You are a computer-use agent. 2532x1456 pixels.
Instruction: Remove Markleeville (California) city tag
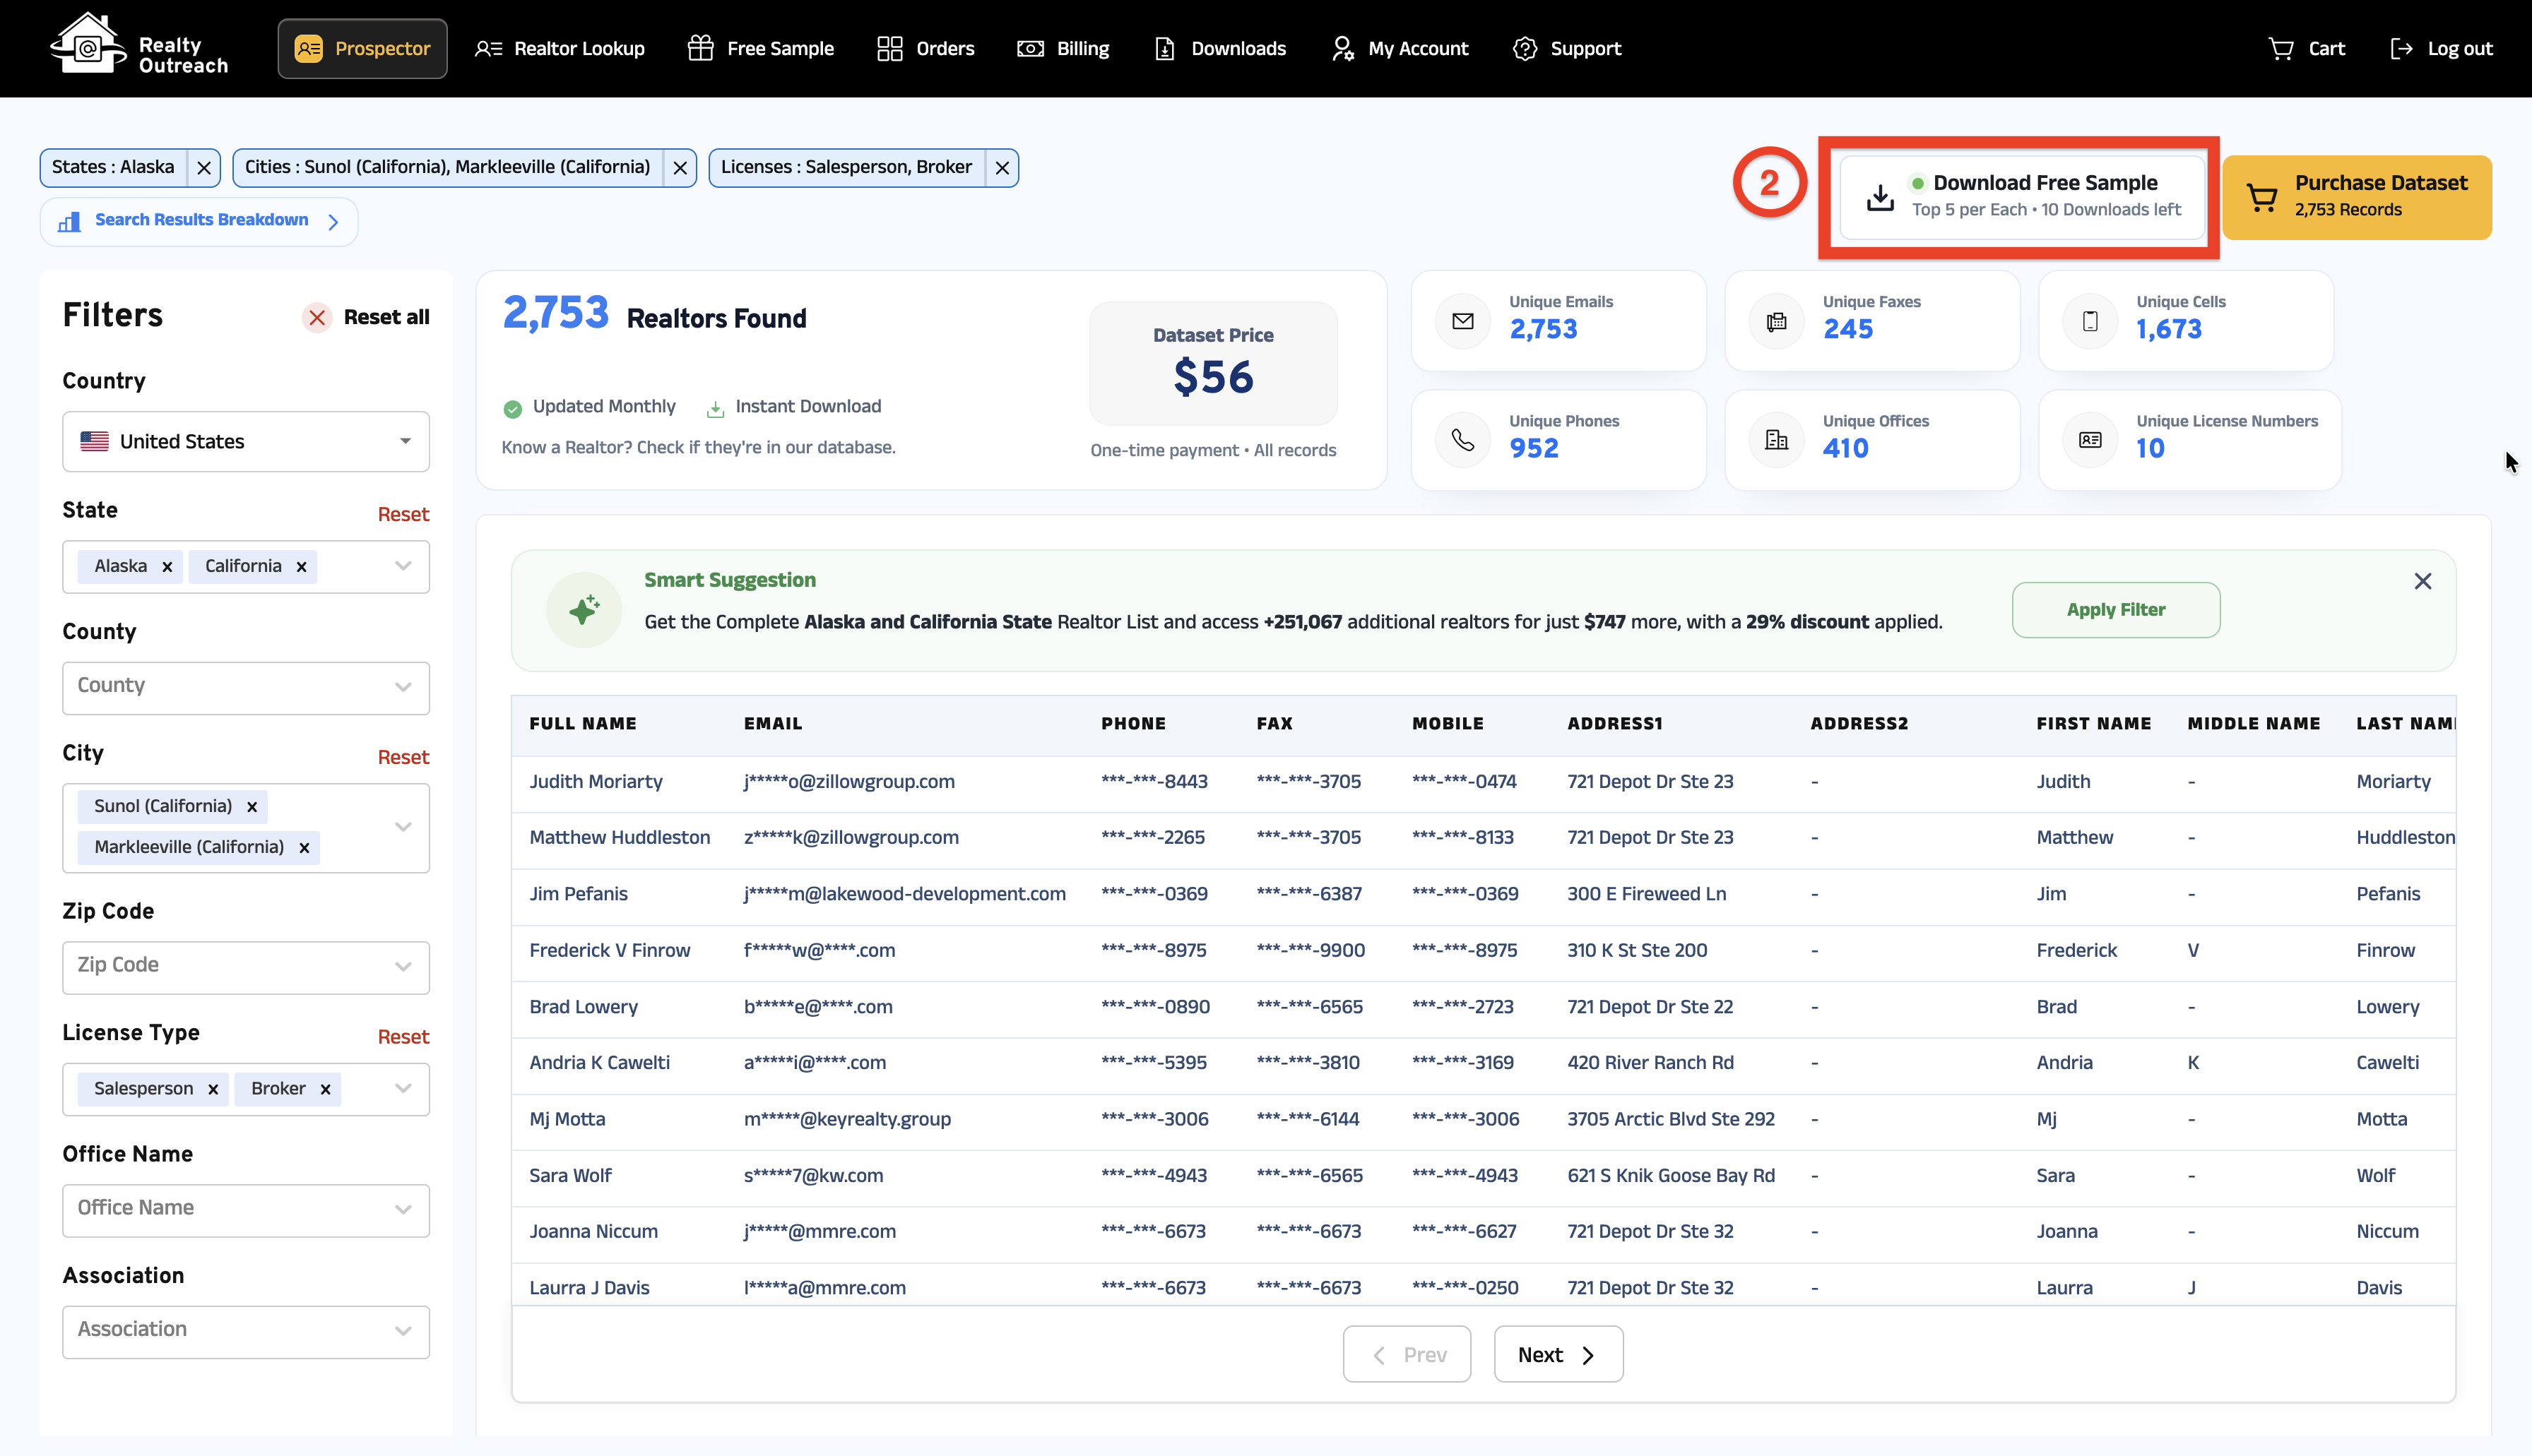point(304,848)
